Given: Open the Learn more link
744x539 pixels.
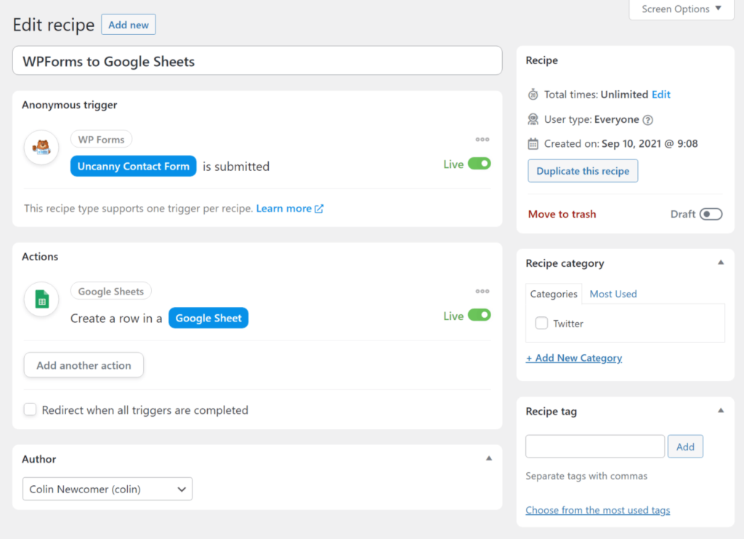Looking at the screenshot, I should click(284, 209).
